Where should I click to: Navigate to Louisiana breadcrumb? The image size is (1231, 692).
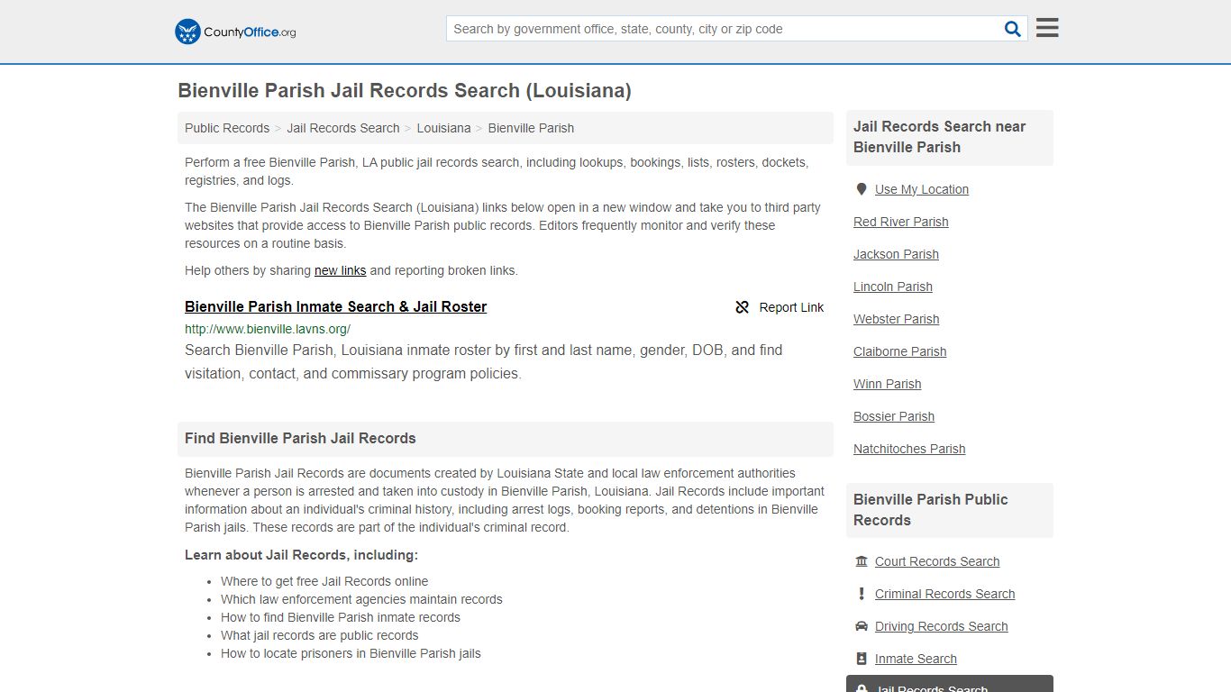[443, 128]
